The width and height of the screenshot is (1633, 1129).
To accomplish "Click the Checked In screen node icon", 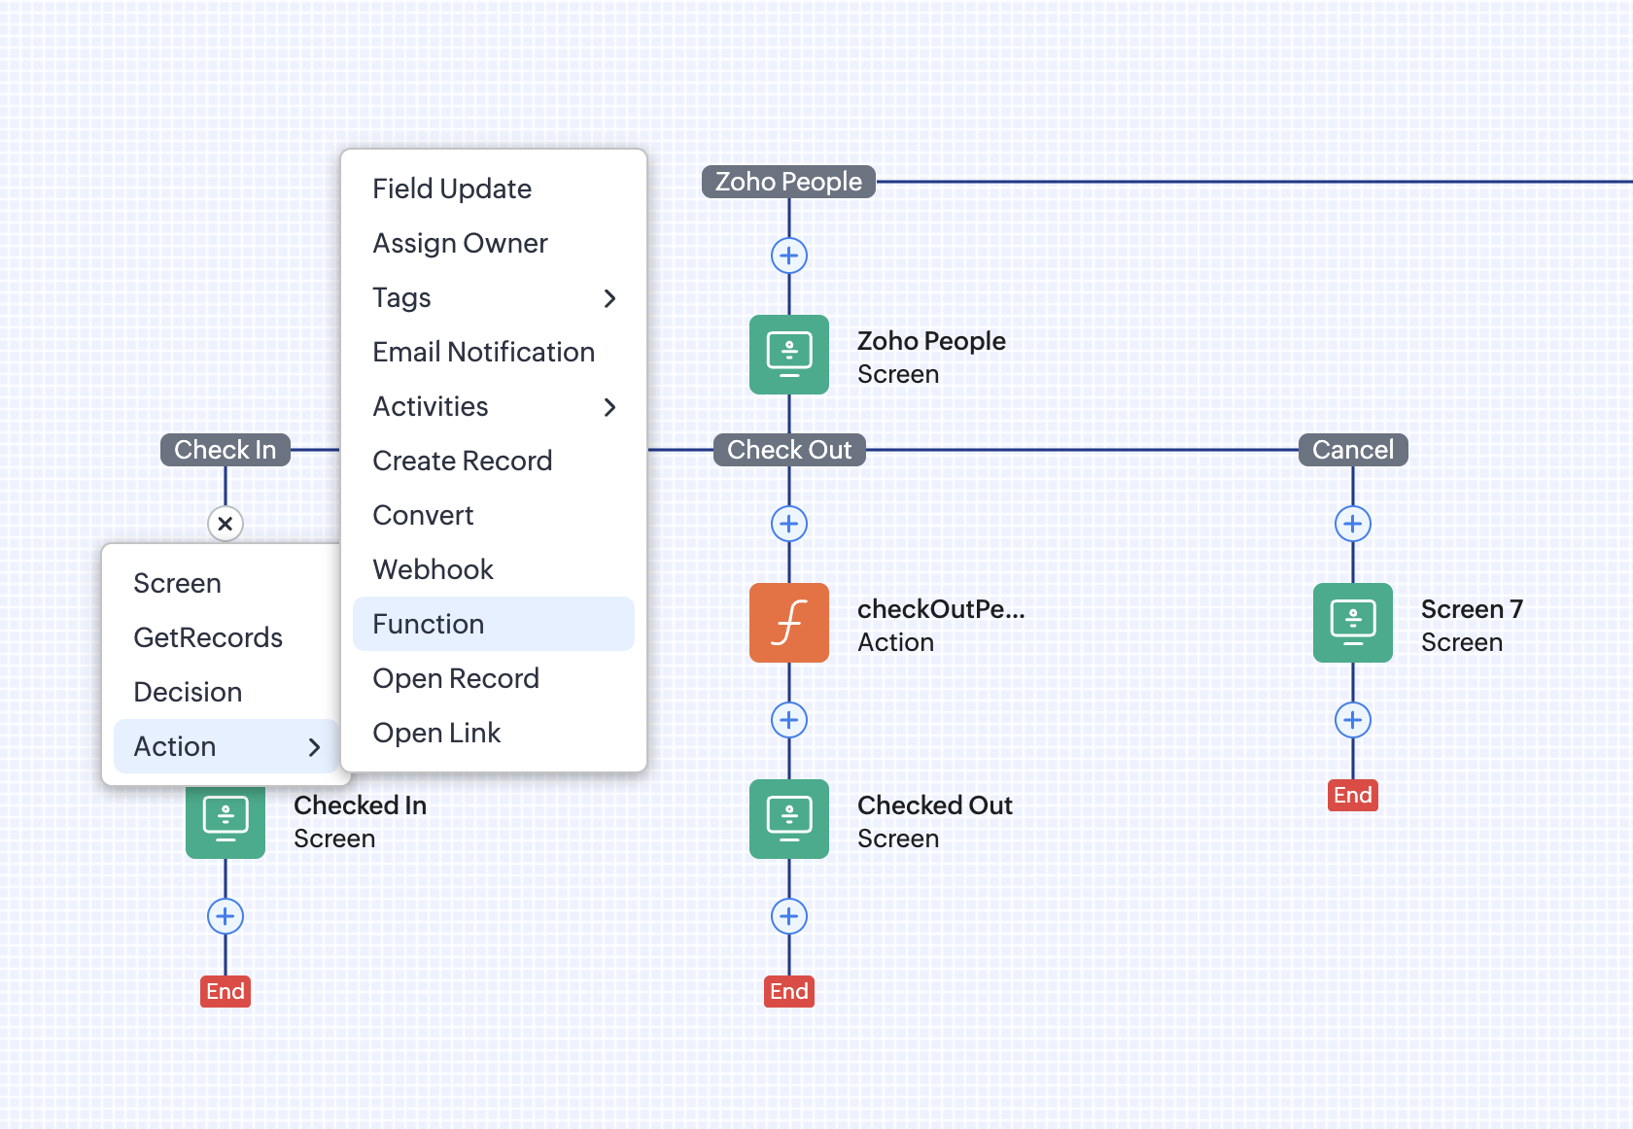I will tap(226, 824).
